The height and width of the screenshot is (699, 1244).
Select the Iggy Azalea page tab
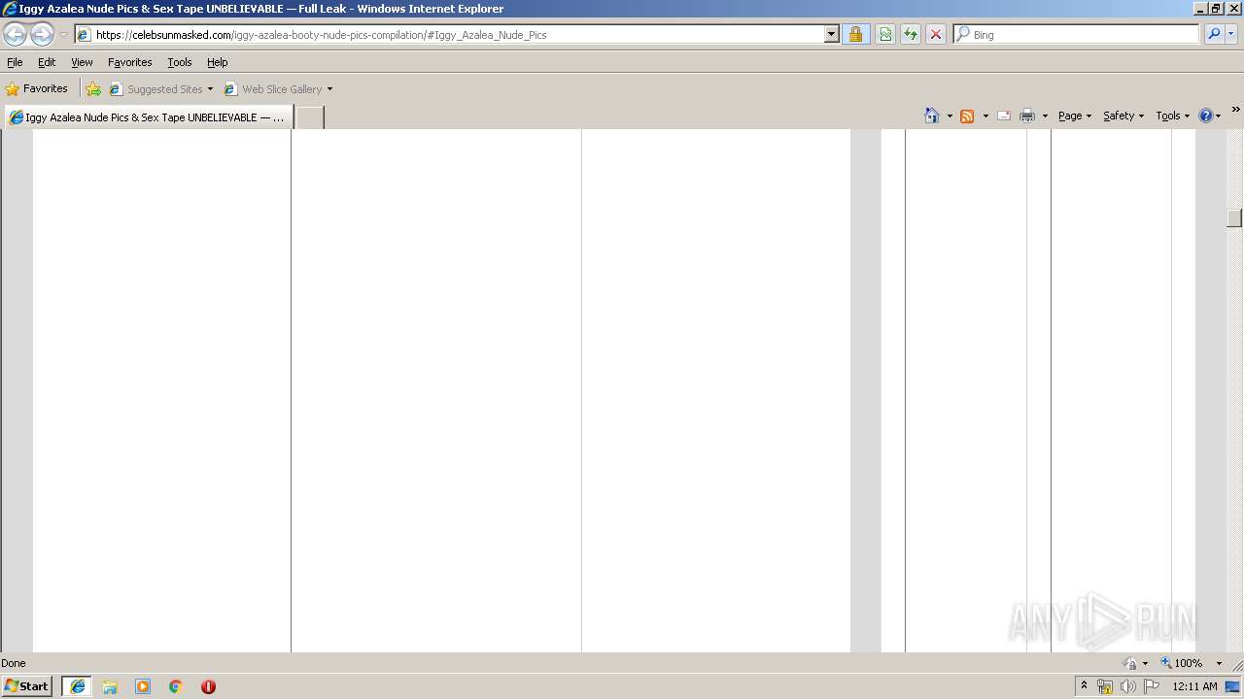coord(148,117)
